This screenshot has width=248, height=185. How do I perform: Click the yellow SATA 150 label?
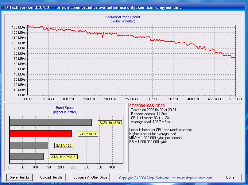(x=64, y=145)
